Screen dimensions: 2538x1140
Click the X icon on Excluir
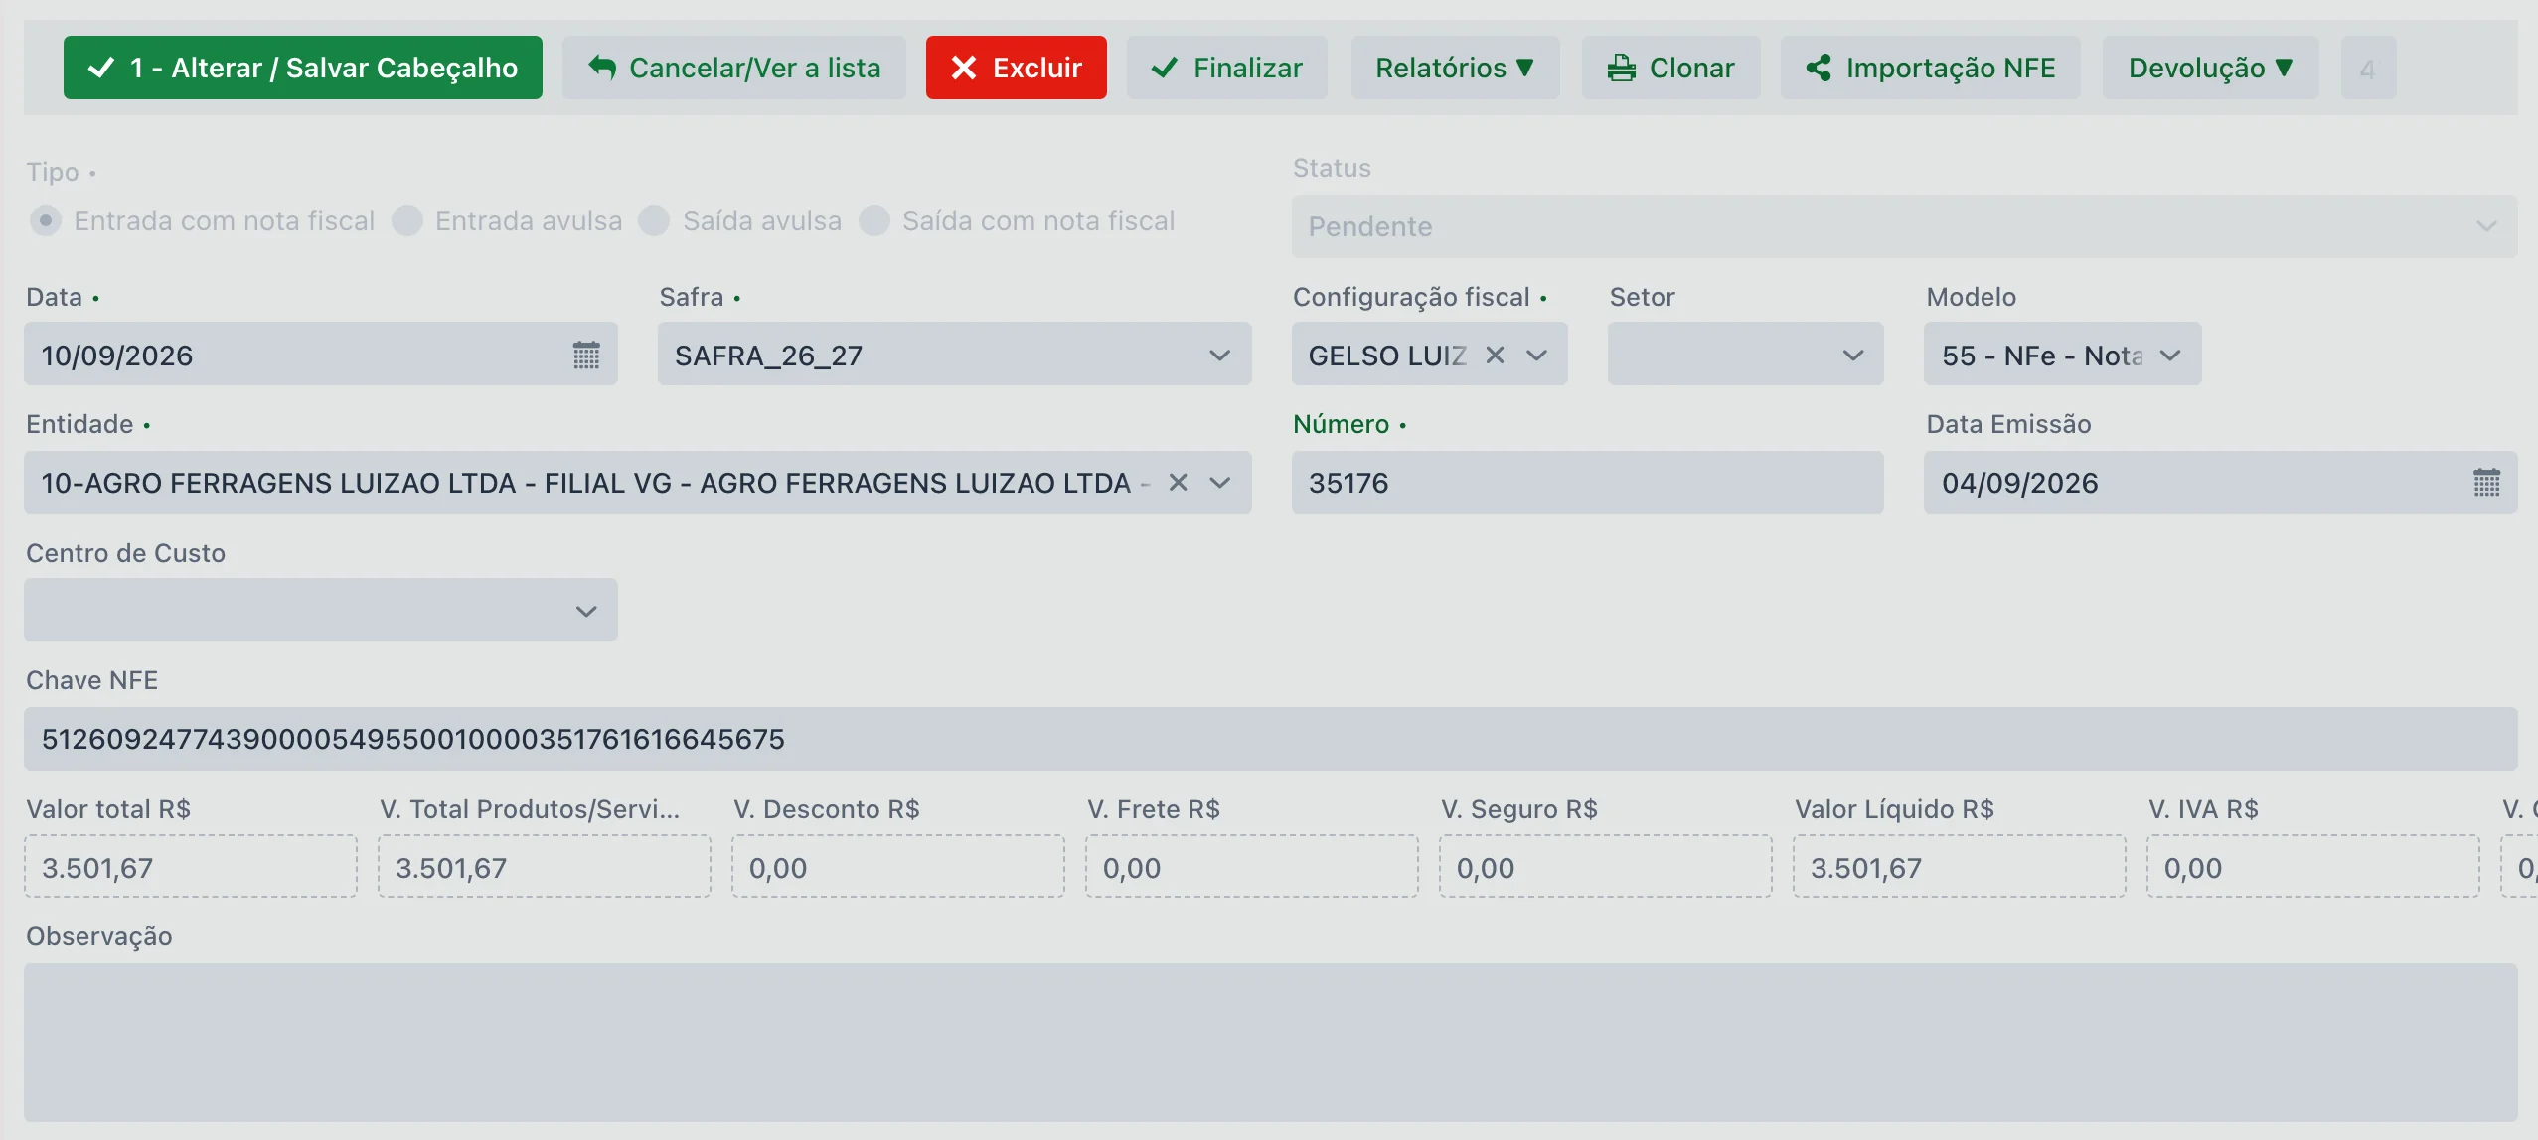[x=963, y=68]
